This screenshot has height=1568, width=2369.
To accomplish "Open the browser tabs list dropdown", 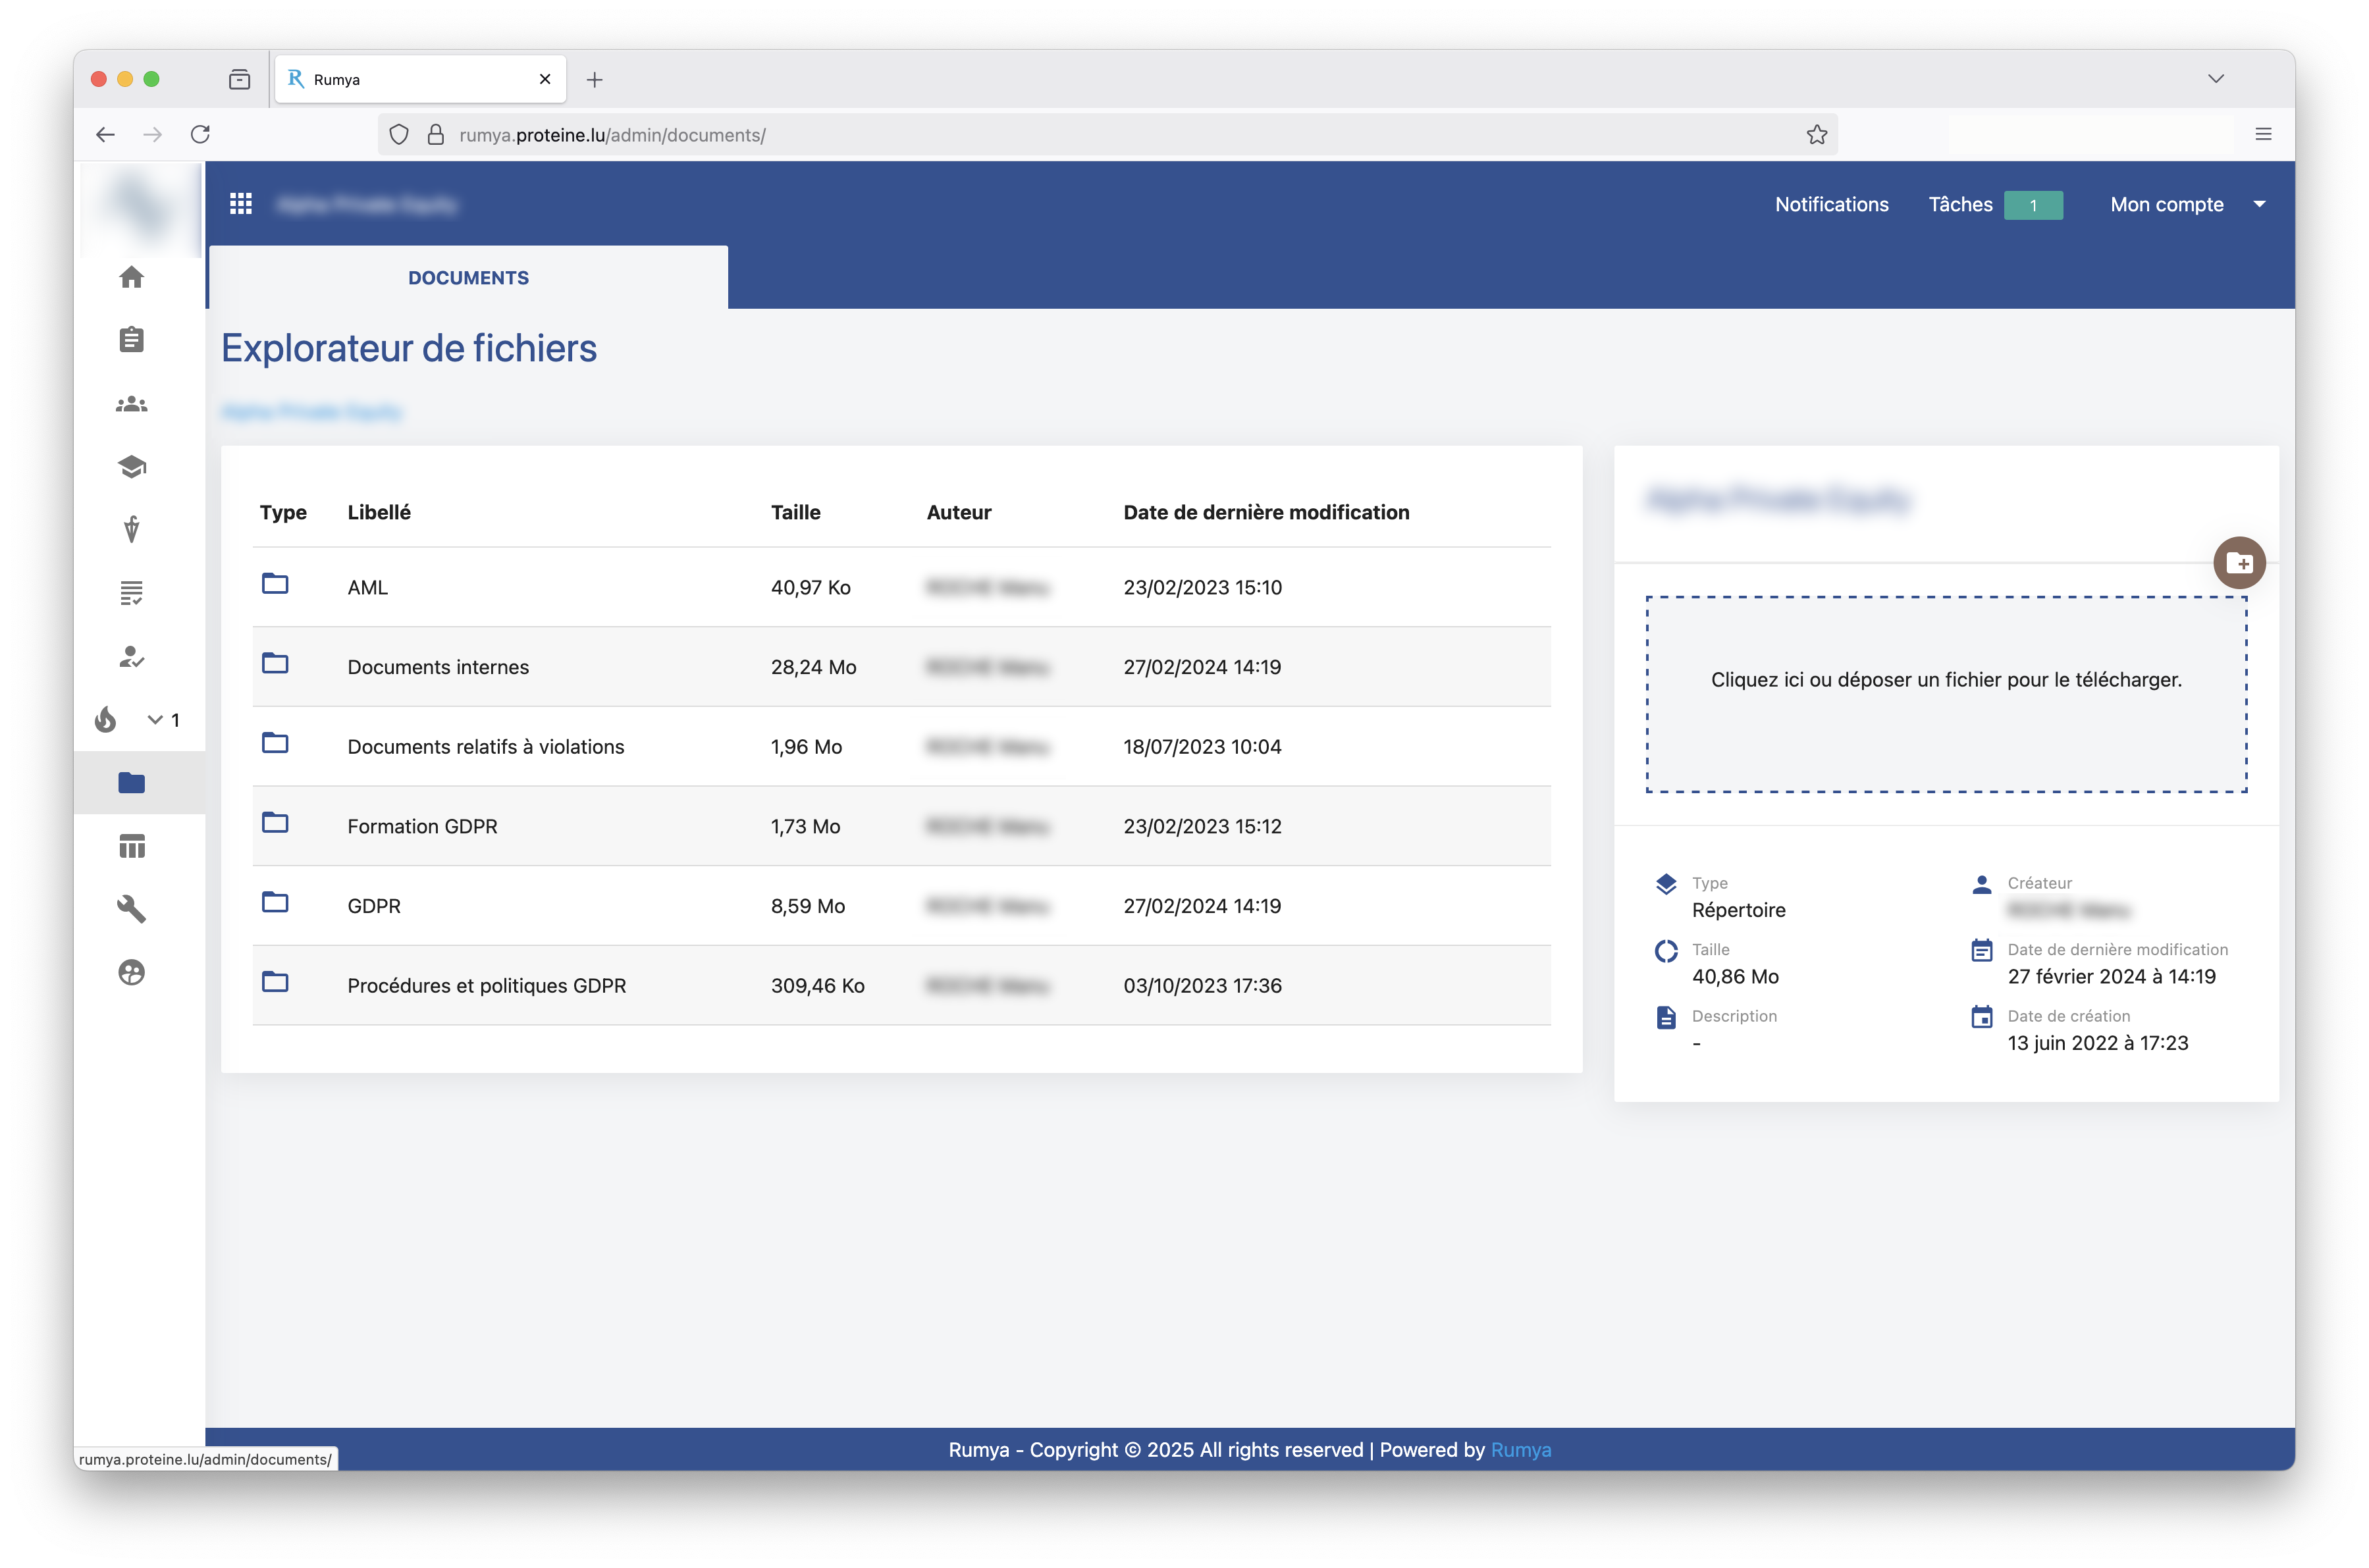I will 2216,79.
